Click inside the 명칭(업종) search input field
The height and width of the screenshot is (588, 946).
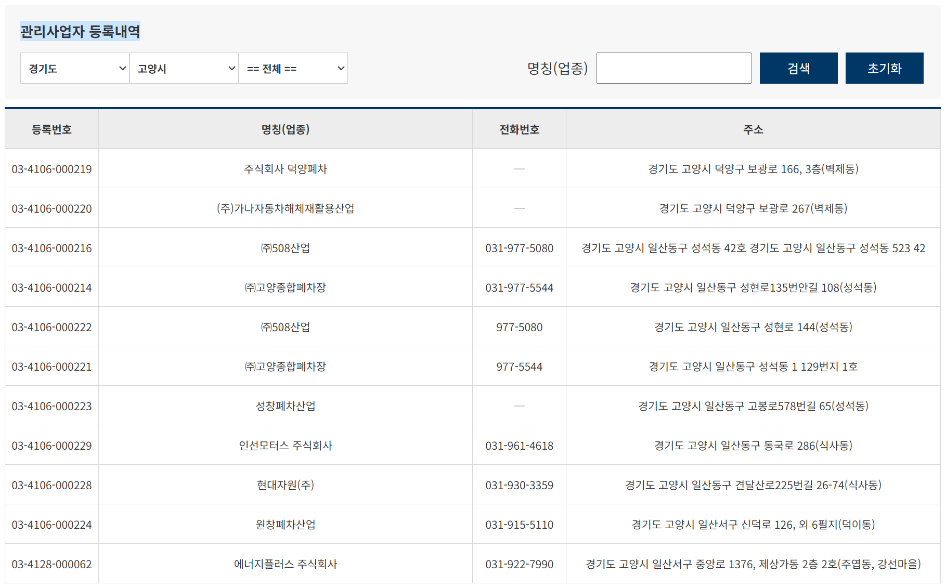tap(673, 68)
